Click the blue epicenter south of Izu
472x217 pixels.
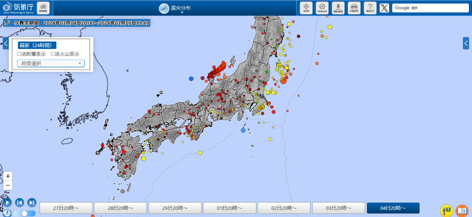click(243, 130)
